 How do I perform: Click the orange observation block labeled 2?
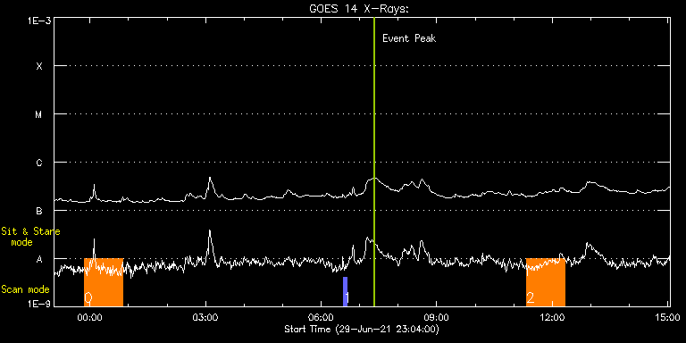(x=546, y=282)
